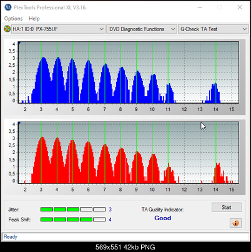Minimize the PlexTools window

pyautogui.click(x=200, y=7)
